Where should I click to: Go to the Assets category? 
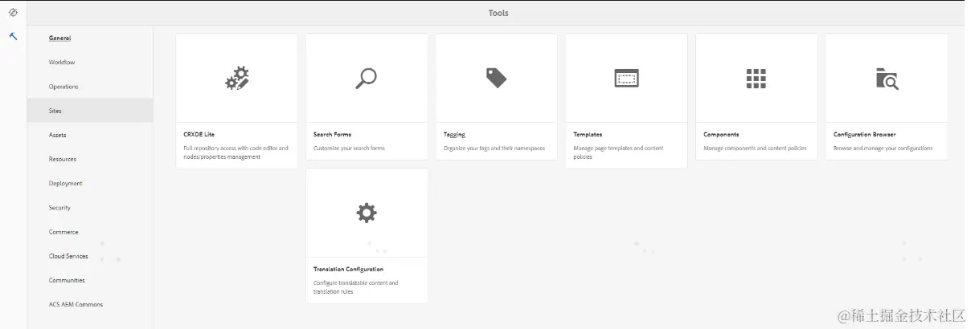pos(58,135)
